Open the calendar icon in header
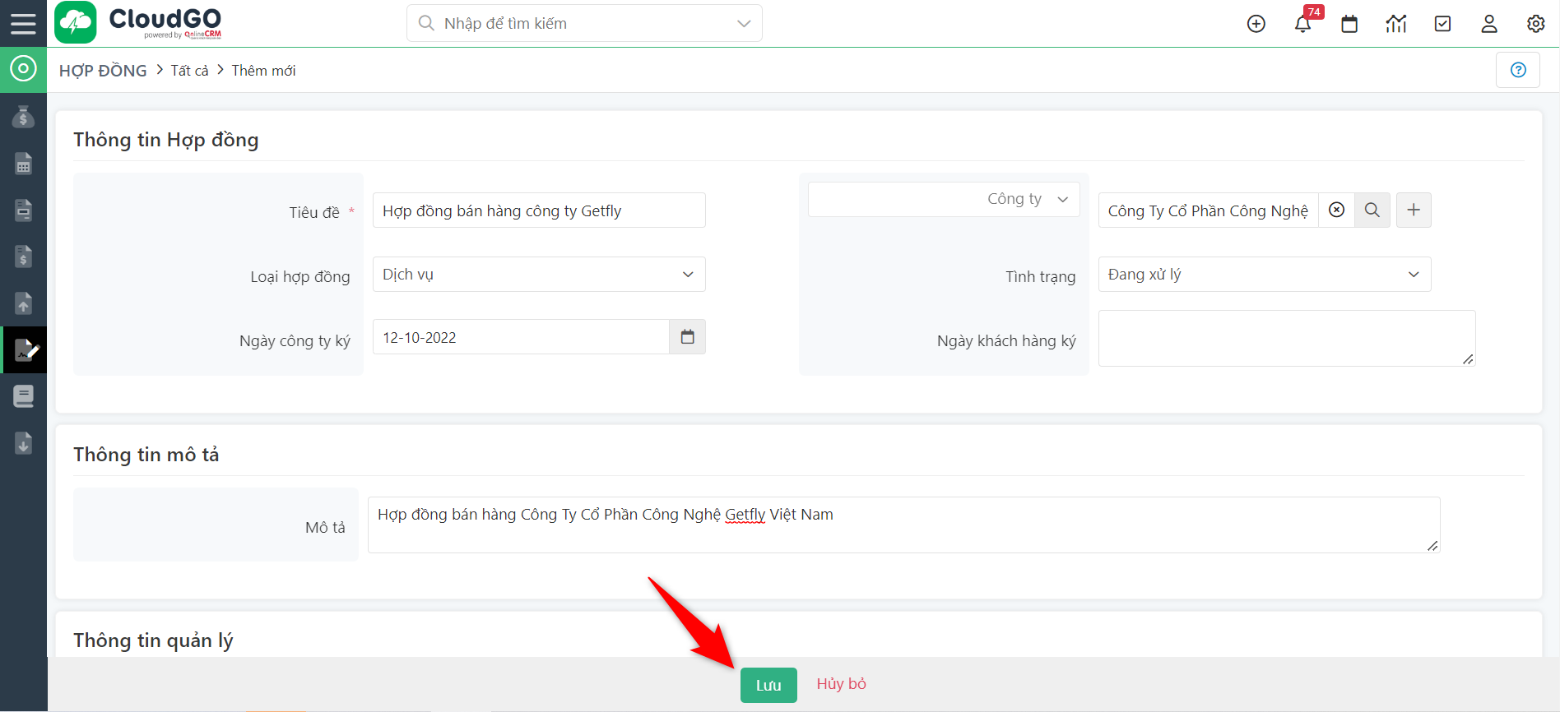 click(1349, 24)
